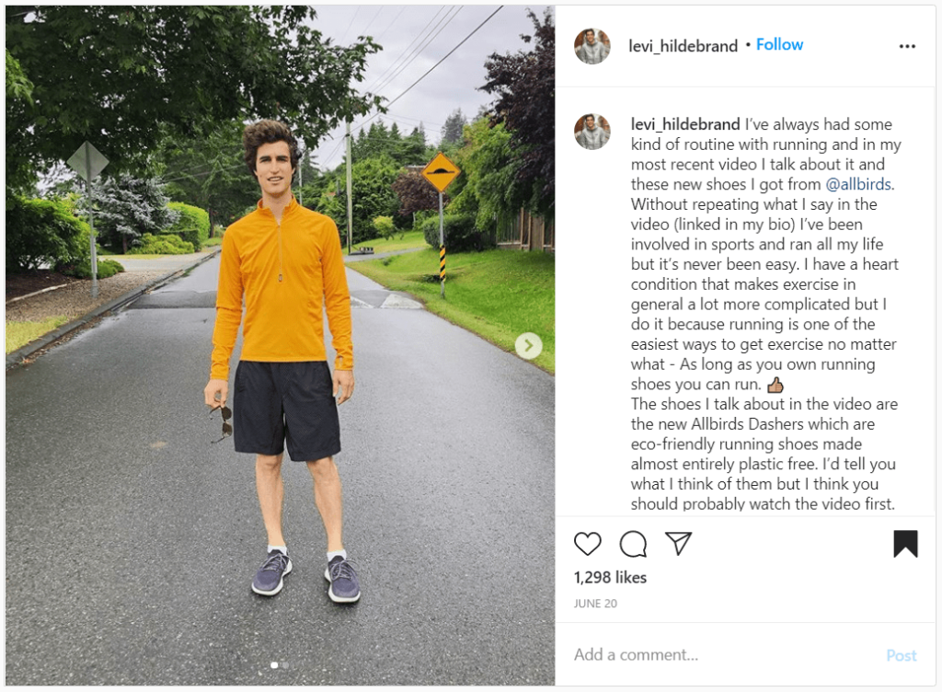Click the header profile avatar of levi_hildebrand

[592, 46]
